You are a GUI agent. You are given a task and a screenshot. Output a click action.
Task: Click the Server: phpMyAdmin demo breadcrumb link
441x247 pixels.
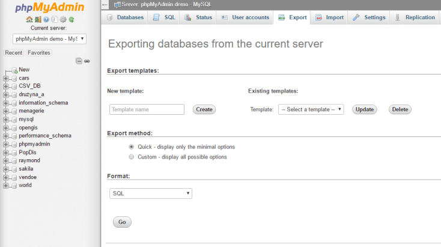166,4
